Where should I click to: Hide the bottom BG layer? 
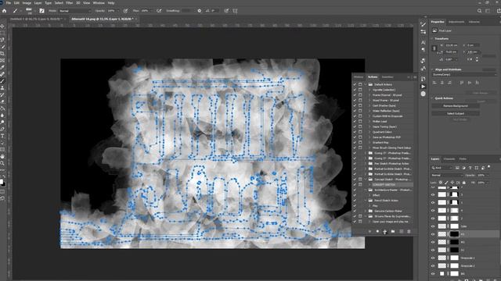(433, 274)
